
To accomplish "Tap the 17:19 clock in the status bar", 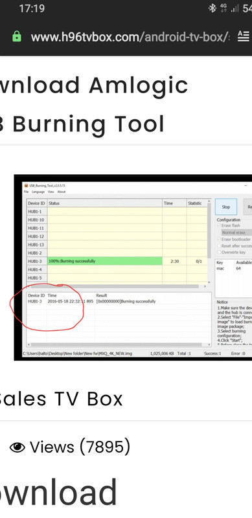I will (x=32, y=8).
